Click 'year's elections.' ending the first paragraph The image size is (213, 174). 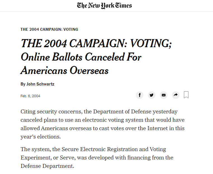click(x=41, y=137)
